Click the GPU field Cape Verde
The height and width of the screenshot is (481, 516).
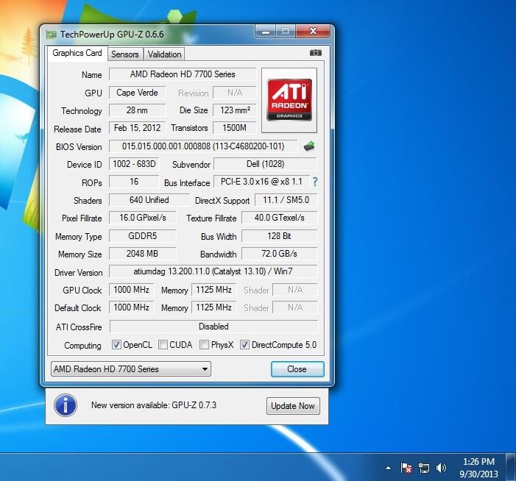tap(137, 93)
